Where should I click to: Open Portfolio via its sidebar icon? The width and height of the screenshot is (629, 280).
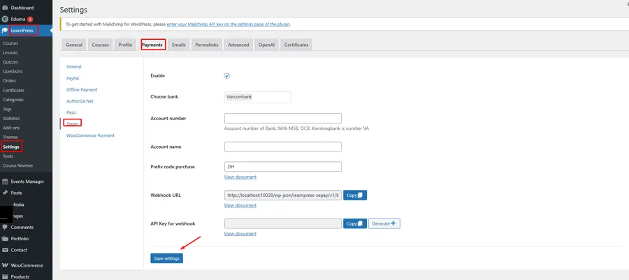[x=6, y=239]
